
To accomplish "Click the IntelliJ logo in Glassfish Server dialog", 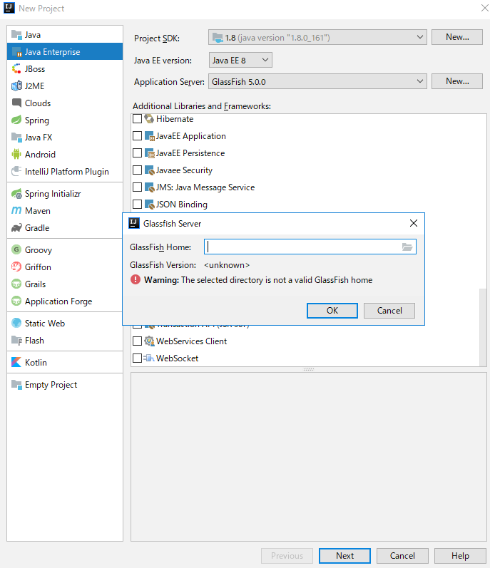I will point(134,223).
